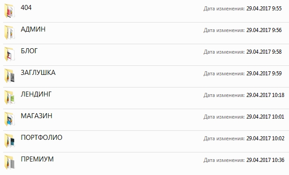Select the ЛЕНДИНГ folder name
289x175 pixels.
pos(36,94)
